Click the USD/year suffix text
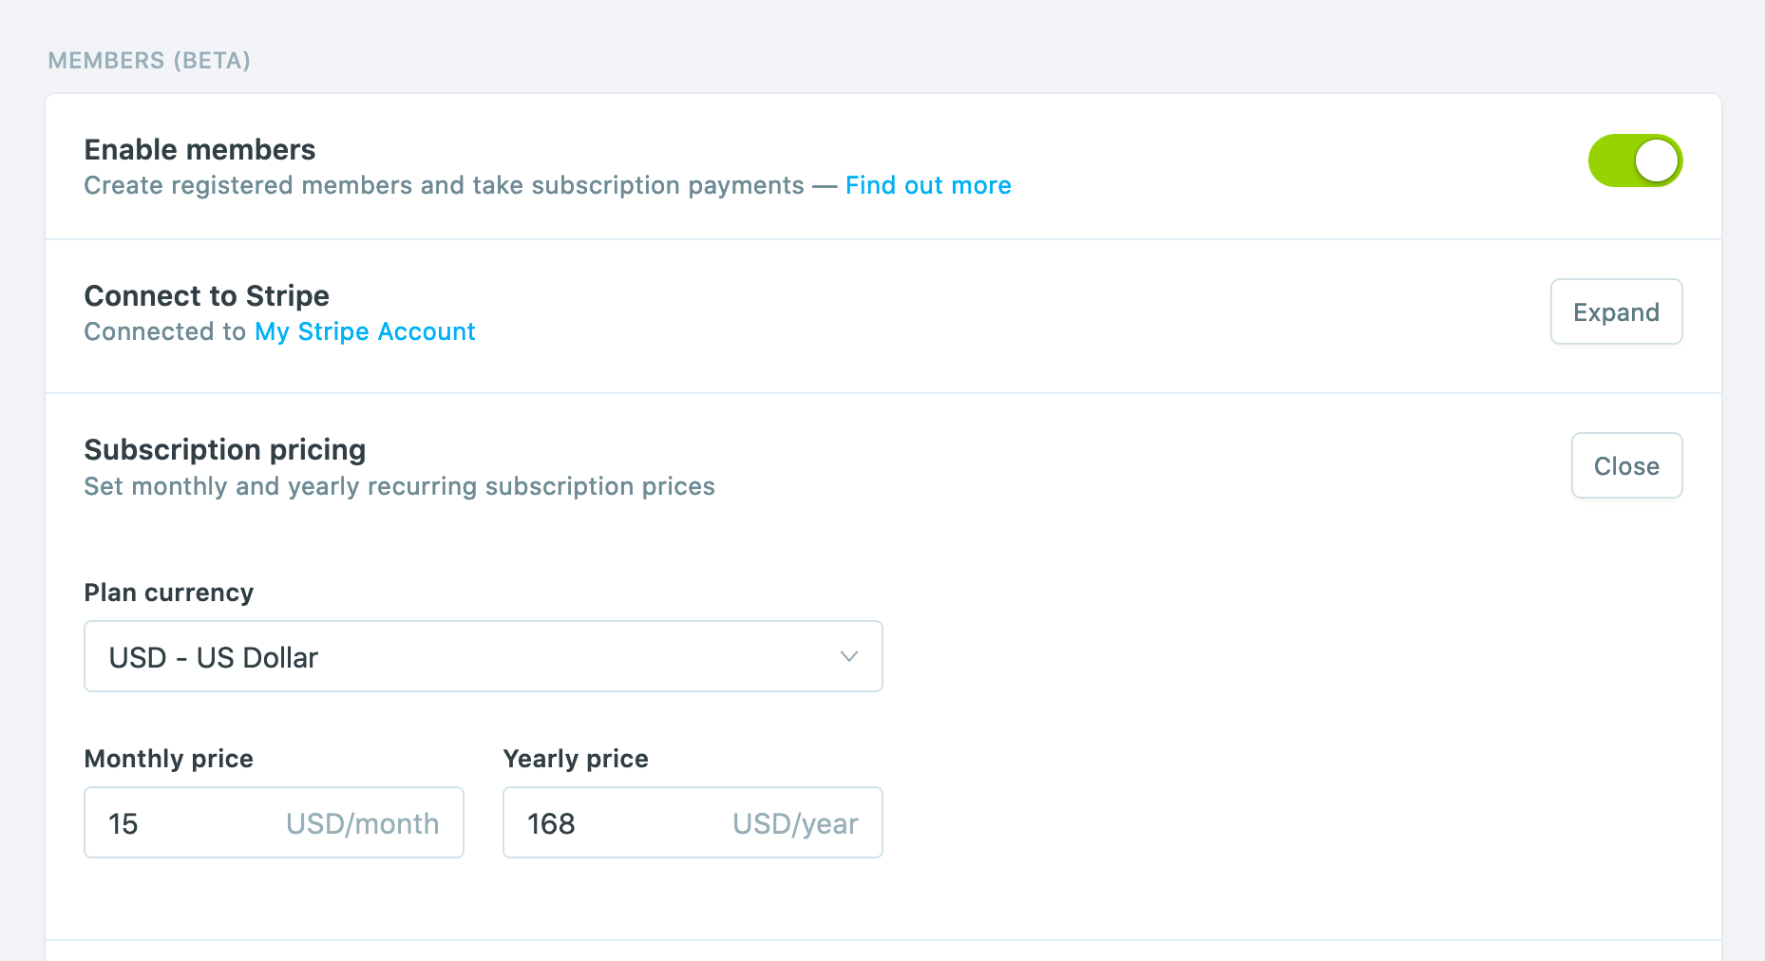 795,823
